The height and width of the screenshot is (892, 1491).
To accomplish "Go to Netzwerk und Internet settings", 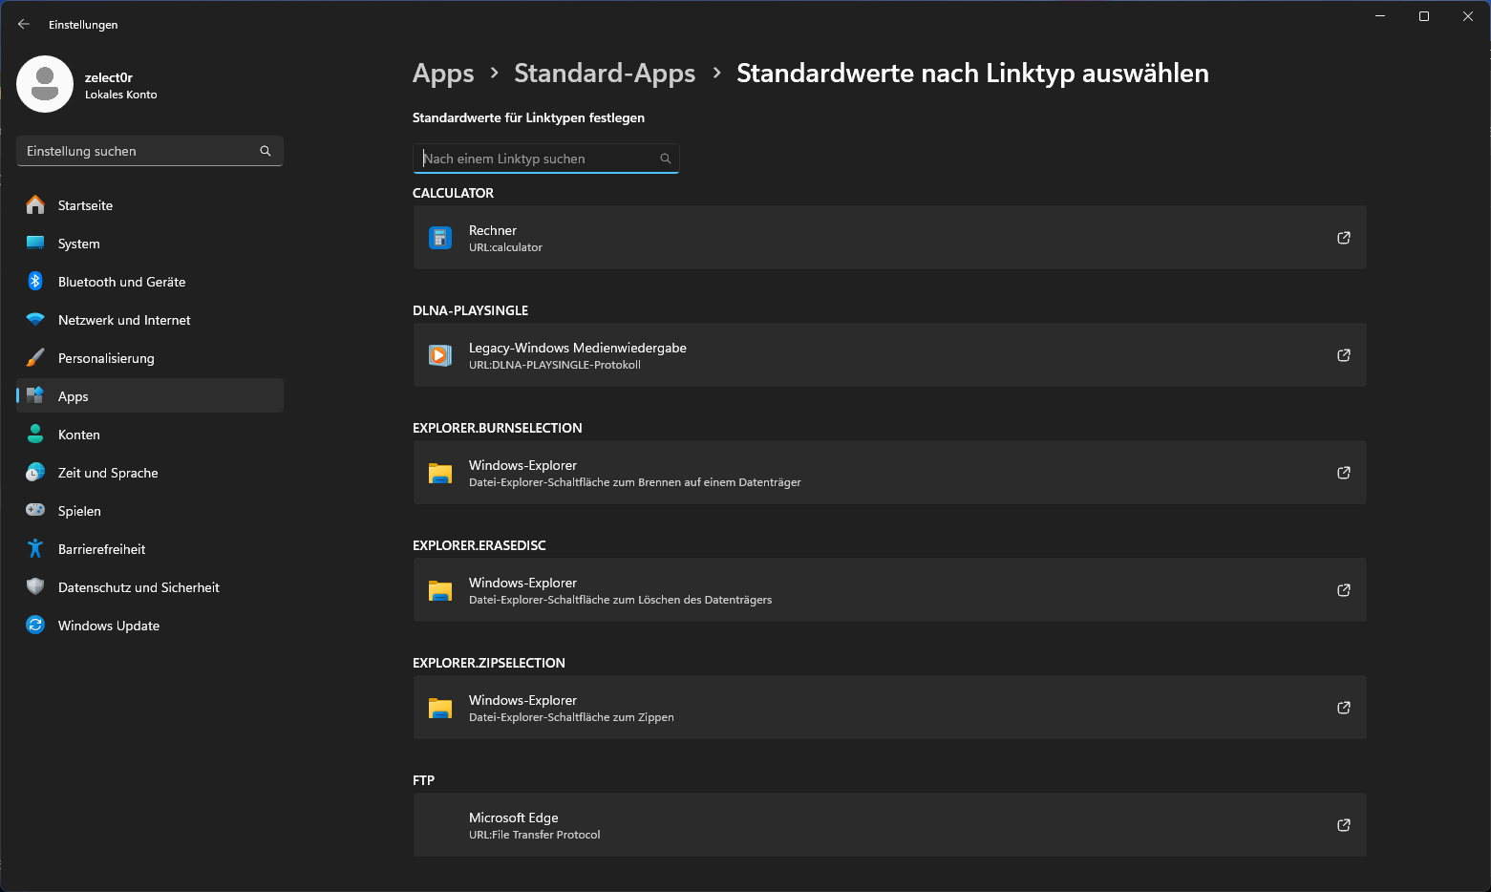I will 124,320.
